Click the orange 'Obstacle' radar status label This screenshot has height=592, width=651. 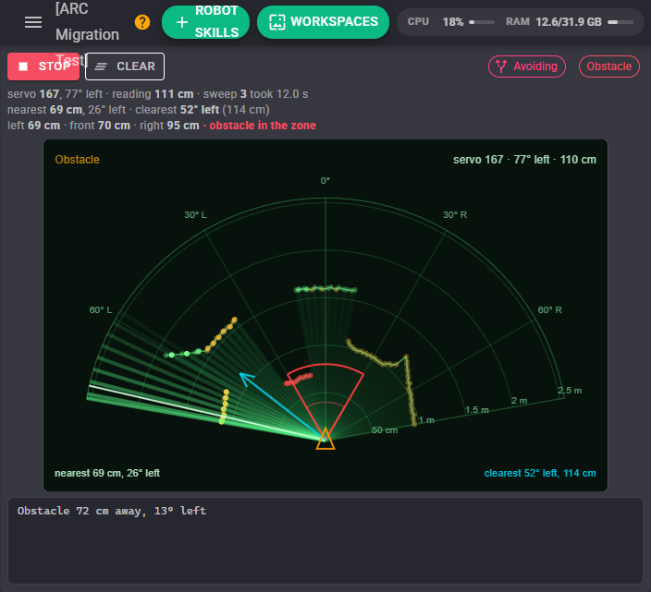tap(78, 160)
